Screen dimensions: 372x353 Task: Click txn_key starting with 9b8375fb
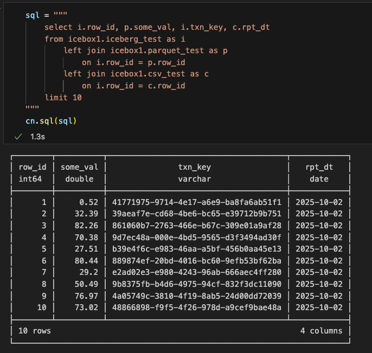197,284
